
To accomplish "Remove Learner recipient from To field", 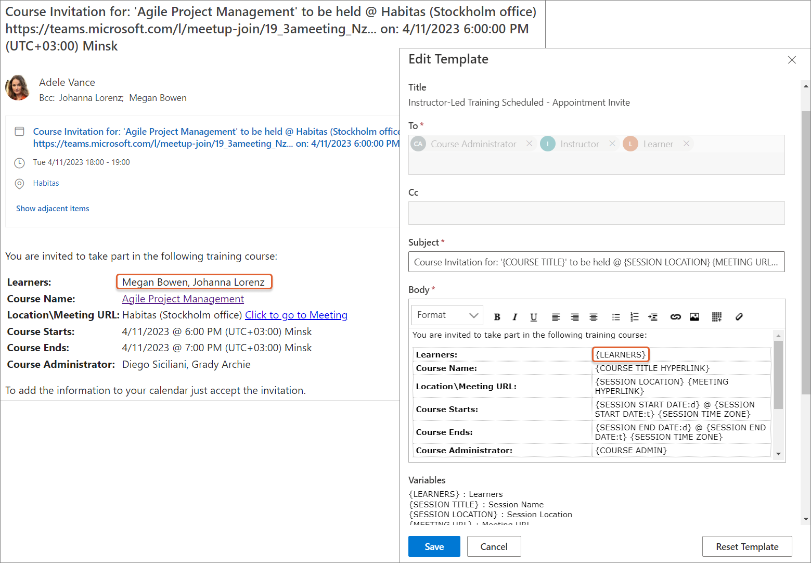I will point(686,144).
